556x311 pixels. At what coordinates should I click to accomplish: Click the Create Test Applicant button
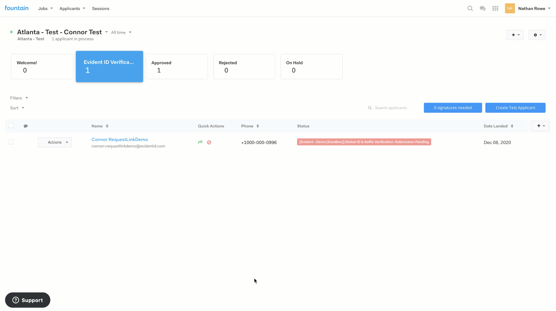[515, 108]
